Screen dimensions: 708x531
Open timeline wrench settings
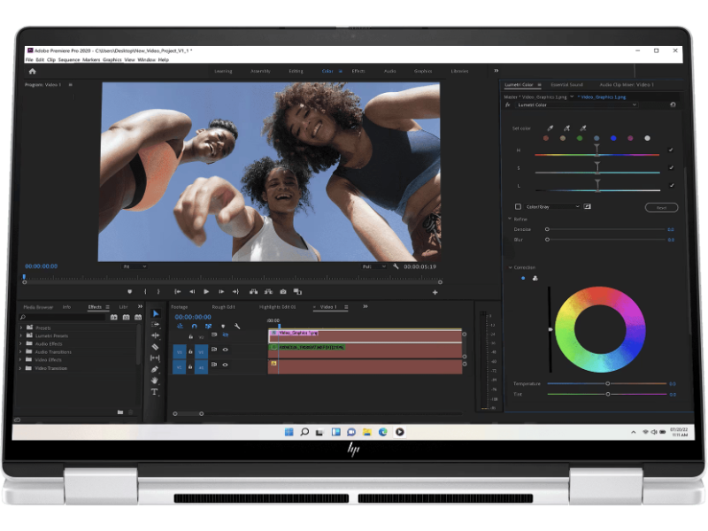[x=237, y=326]
